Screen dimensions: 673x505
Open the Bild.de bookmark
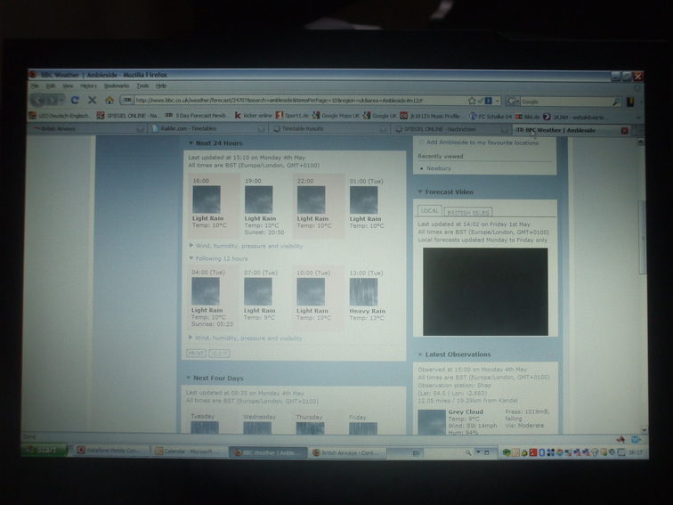pos(528,117)
